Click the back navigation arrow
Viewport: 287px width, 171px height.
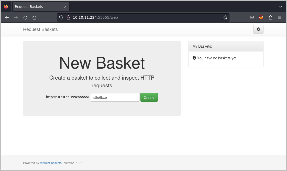pyautogui.click(x=7, y=17)
